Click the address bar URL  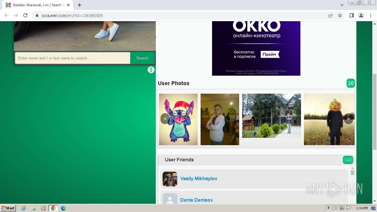point(72,15)
